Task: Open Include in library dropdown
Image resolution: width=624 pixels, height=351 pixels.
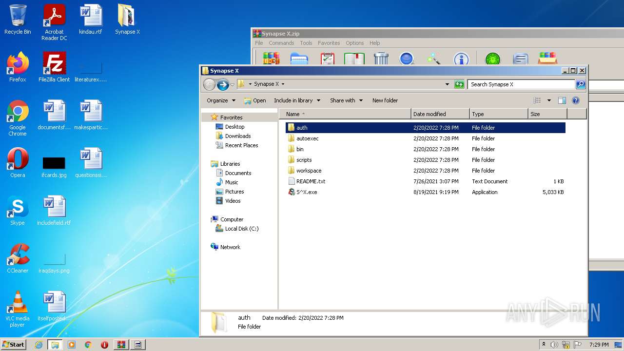Action: [297, 100]
